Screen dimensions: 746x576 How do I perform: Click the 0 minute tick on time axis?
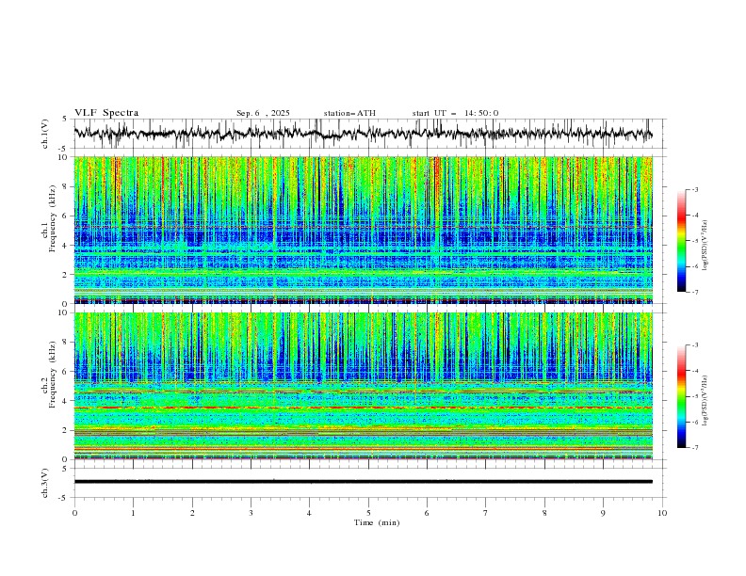click(x=74, y=512)
